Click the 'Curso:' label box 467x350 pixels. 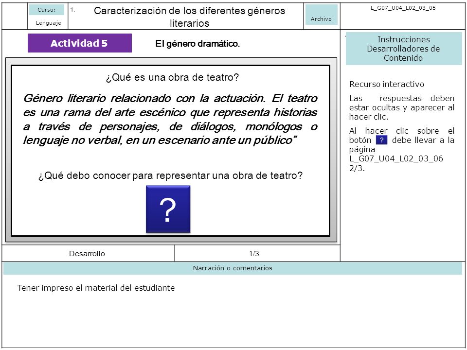47,10
